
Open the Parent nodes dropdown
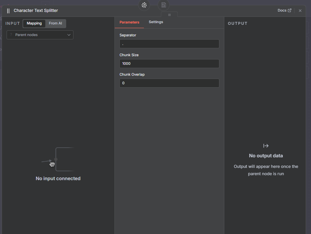(x=40, y=35)
